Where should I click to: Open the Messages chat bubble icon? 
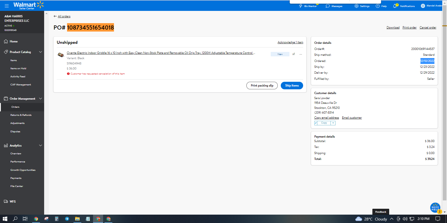[328, 6]
